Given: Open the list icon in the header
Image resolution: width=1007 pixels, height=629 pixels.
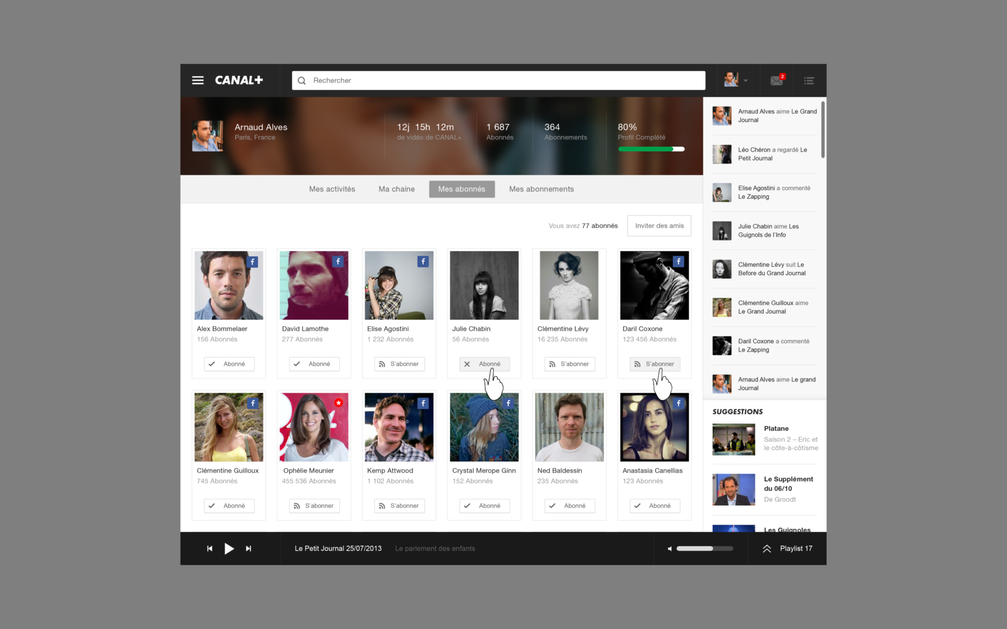Looking at the screenshot, I should [809, 81].
